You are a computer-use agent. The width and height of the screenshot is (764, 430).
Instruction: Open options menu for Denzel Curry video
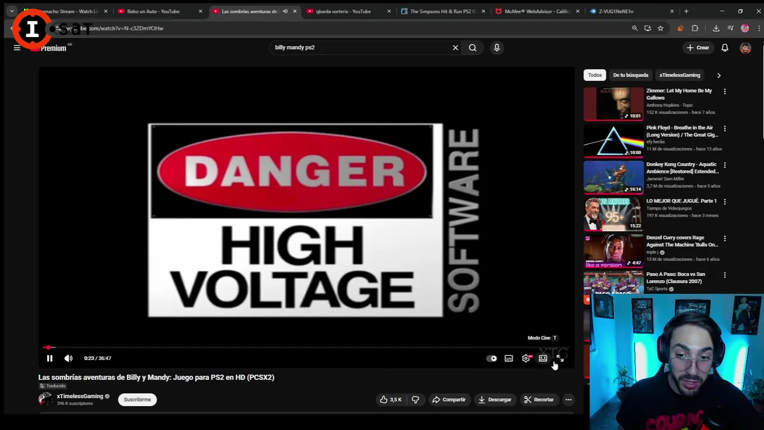[725, 238]
